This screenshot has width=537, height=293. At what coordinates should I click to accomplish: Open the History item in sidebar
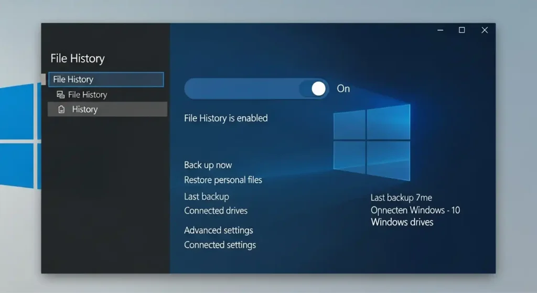108,109
